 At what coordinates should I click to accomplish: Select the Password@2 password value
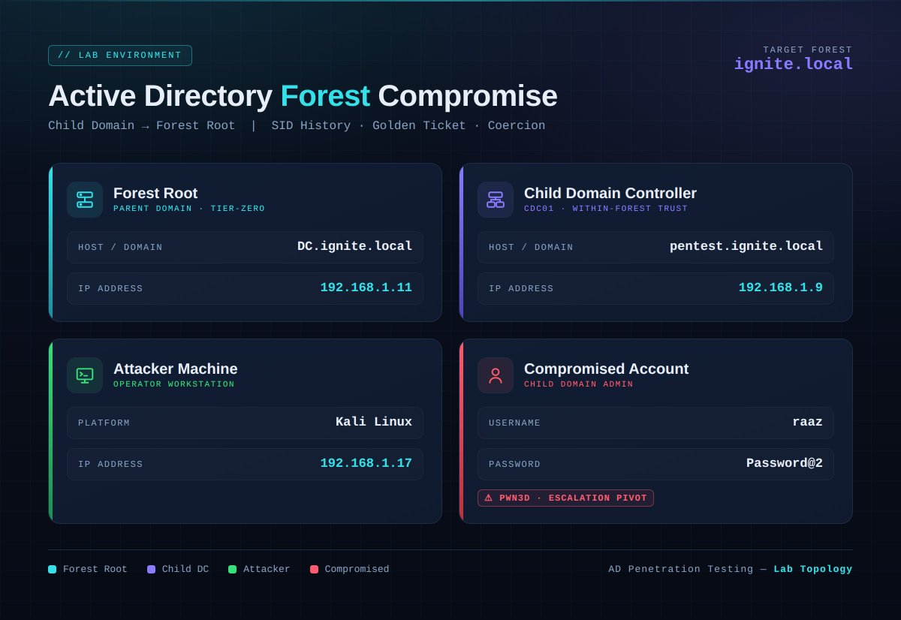point(785,463)
